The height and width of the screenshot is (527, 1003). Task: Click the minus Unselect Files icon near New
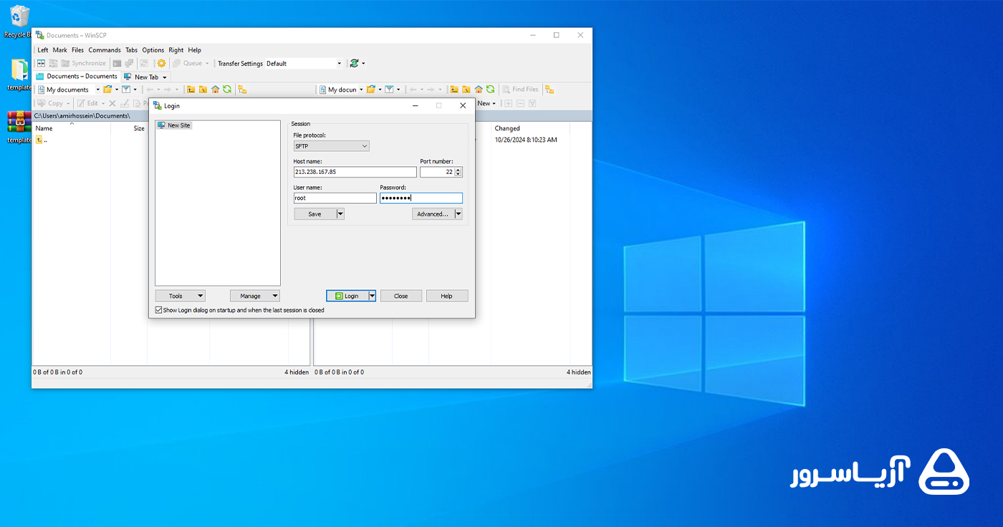(520, 103)
